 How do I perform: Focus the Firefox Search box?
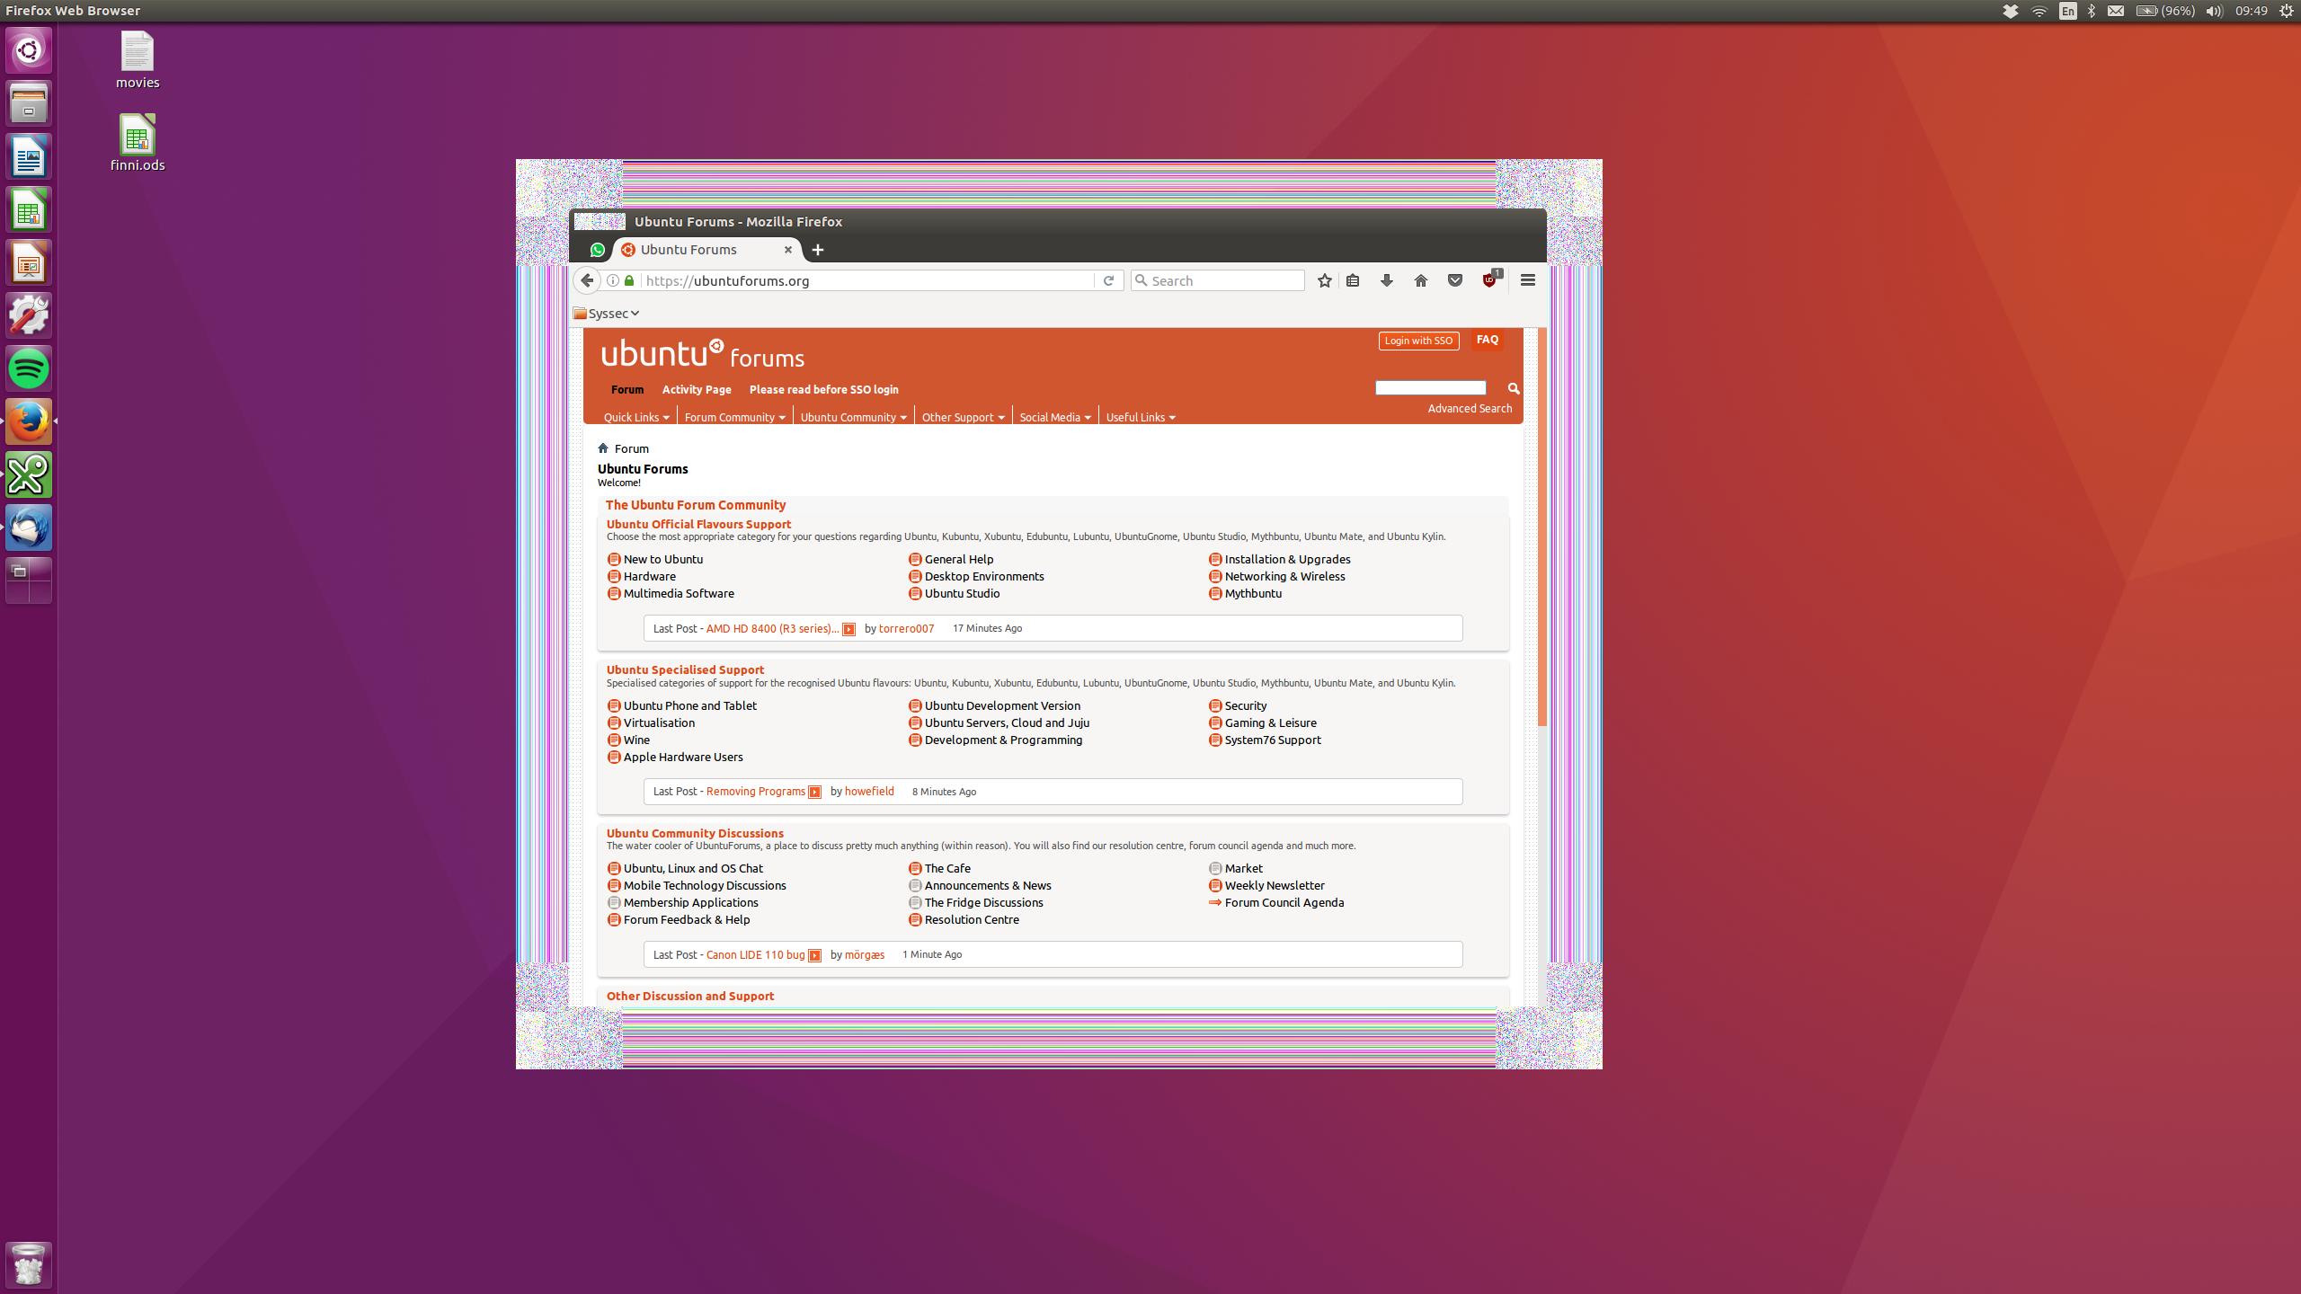tap(1218, 280)
